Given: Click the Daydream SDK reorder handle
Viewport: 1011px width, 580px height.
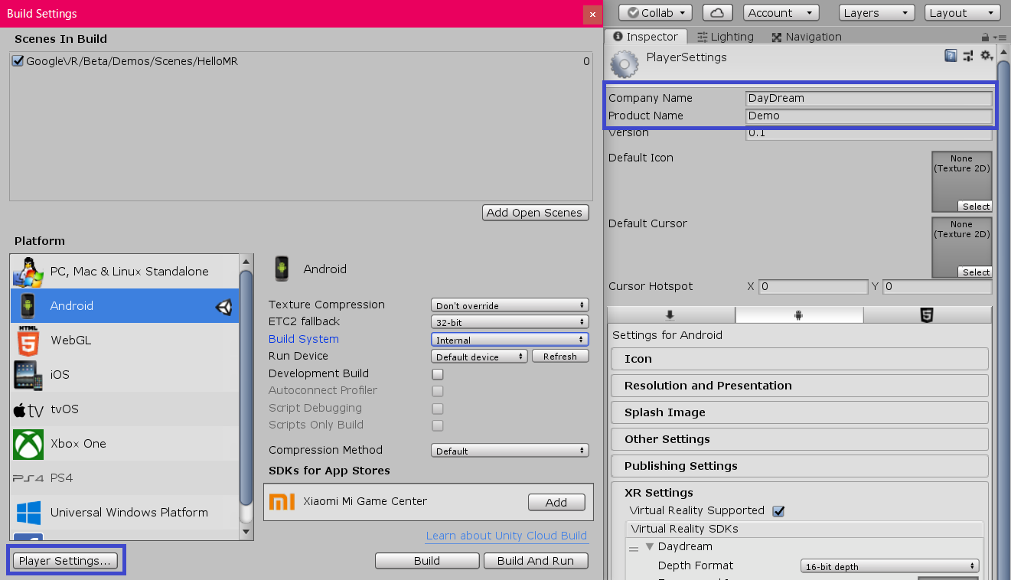Looking at the screenshot, I should click(x=634, y=549).
